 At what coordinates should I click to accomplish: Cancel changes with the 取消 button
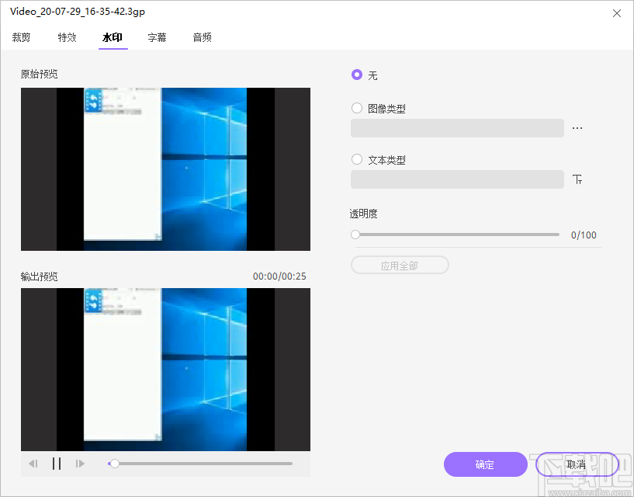576,464
